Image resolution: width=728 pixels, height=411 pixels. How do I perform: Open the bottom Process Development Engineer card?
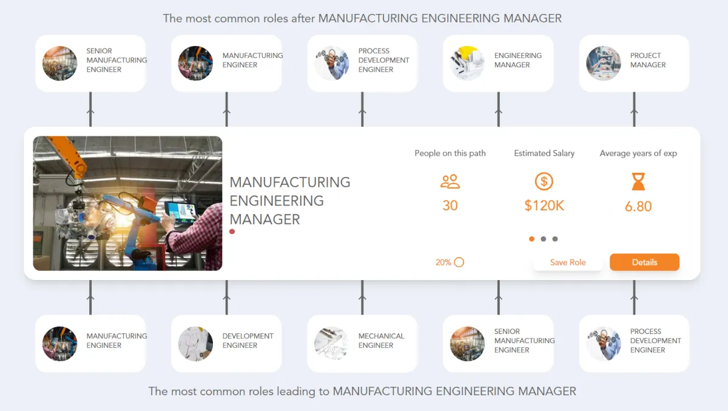click(634, 344)
